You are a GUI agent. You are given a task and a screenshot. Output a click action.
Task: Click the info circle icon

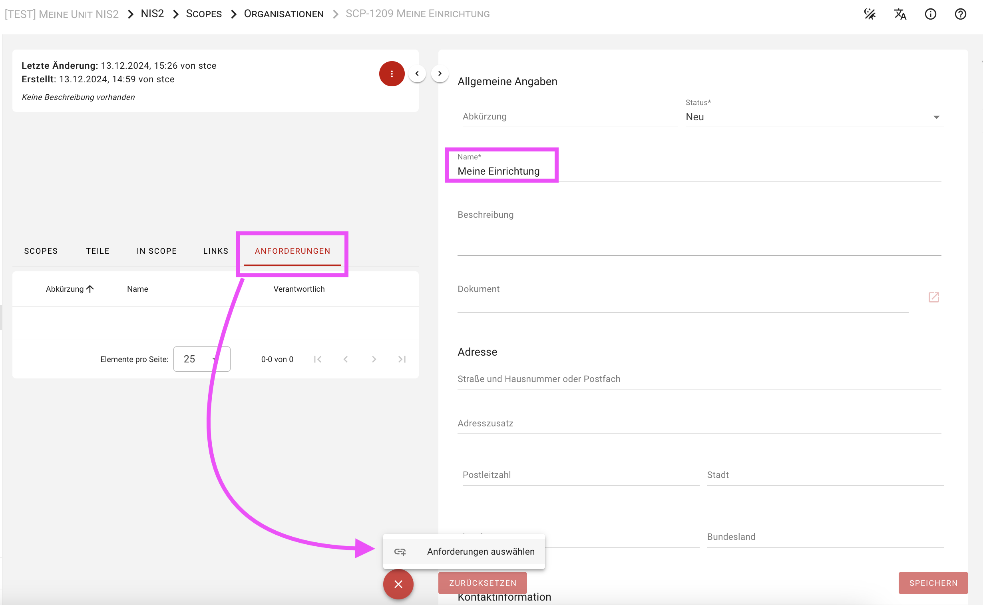[930, 14]
